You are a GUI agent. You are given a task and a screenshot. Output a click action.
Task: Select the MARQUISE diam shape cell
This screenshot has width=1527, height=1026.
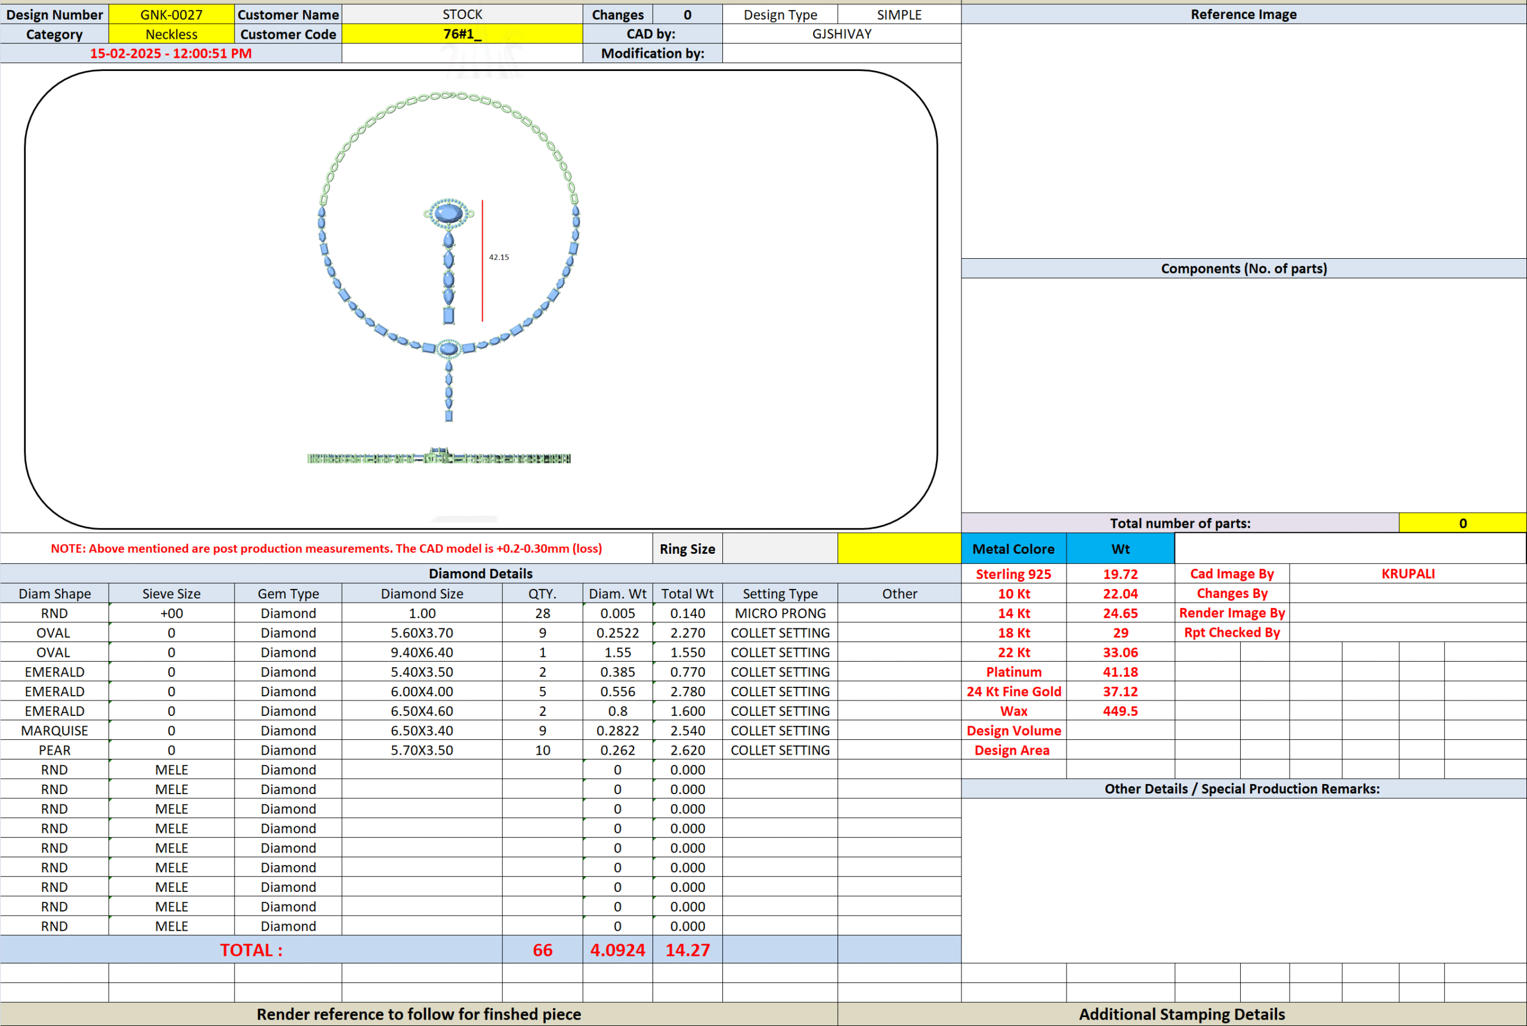tap(54, 730)
